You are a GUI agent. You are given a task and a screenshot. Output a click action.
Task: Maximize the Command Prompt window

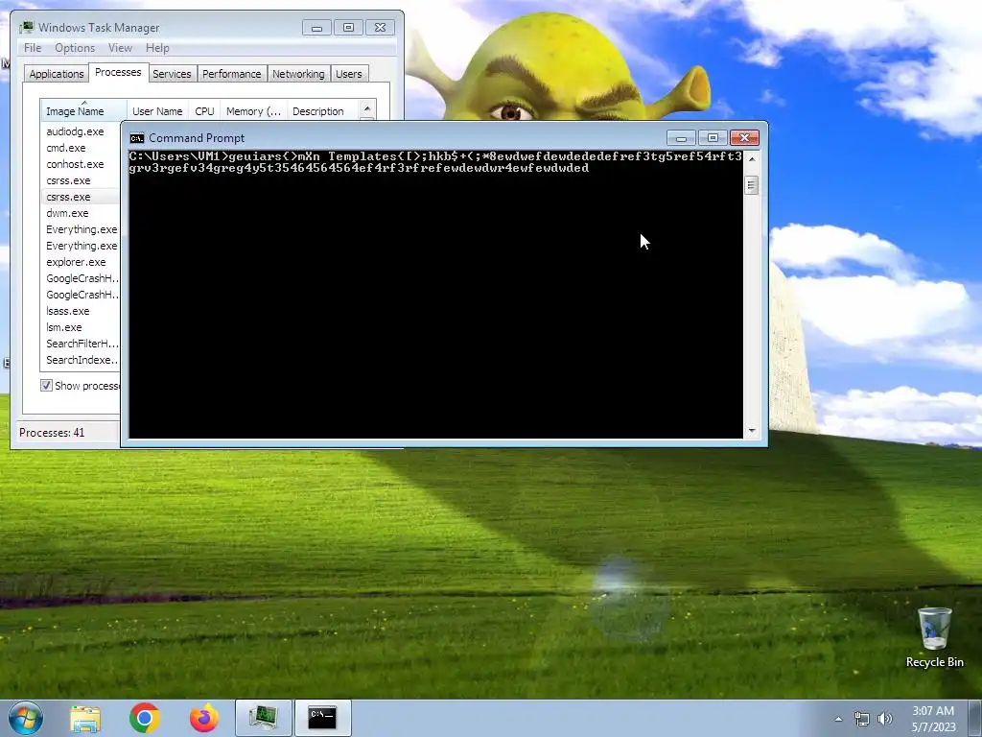pyautogui.click(x=713, y=138)
